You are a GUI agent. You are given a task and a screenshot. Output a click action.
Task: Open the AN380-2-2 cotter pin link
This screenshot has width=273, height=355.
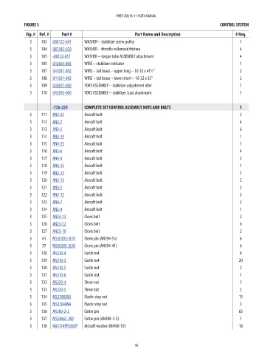click(61, 311)
